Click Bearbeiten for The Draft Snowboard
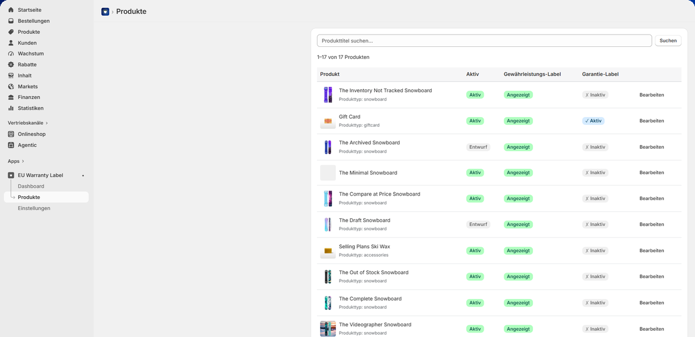This screenshot has height=337, width=695. point(651,224)
